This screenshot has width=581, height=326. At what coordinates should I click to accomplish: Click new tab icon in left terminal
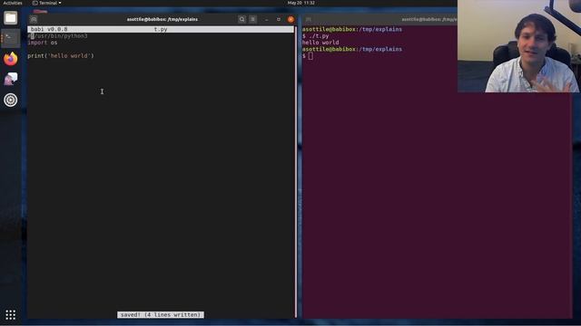[34, 19]
